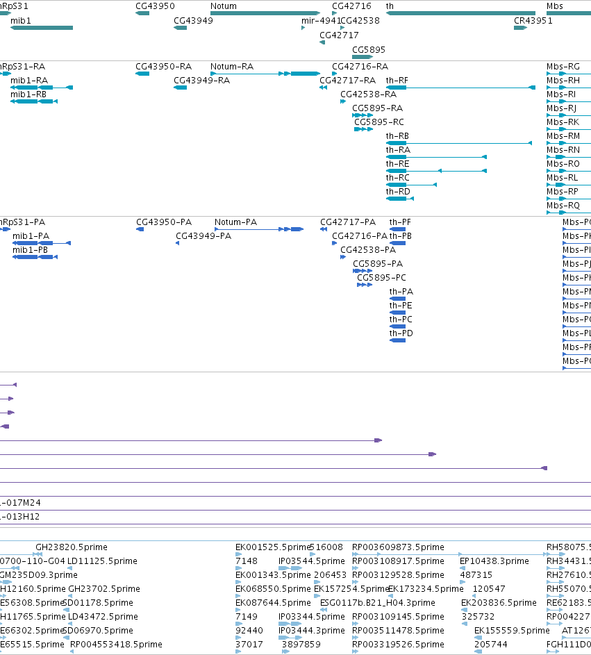Click the "EP10438.3prime" EST label
Screen dimensions: 591x655
point(494,561)
